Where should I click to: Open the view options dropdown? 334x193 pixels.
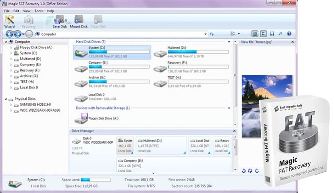coord(239,34)
